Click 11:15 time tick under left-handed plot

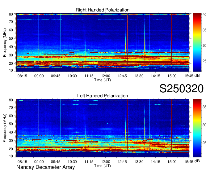[x=89, y=162]
